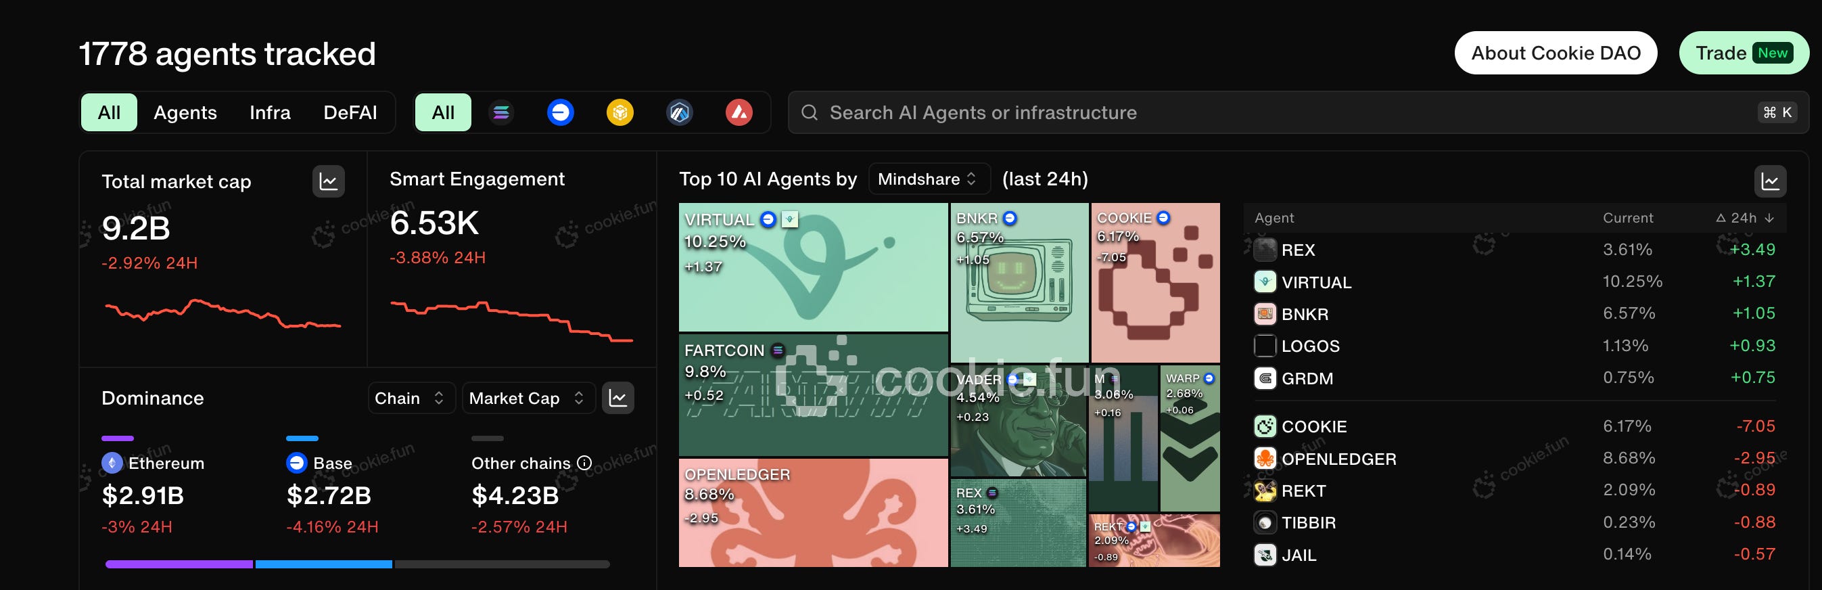This screenshot has width=1822, height=590.
Task: Click LOGOS +0.93 change value
Action: coord(1752,346)
